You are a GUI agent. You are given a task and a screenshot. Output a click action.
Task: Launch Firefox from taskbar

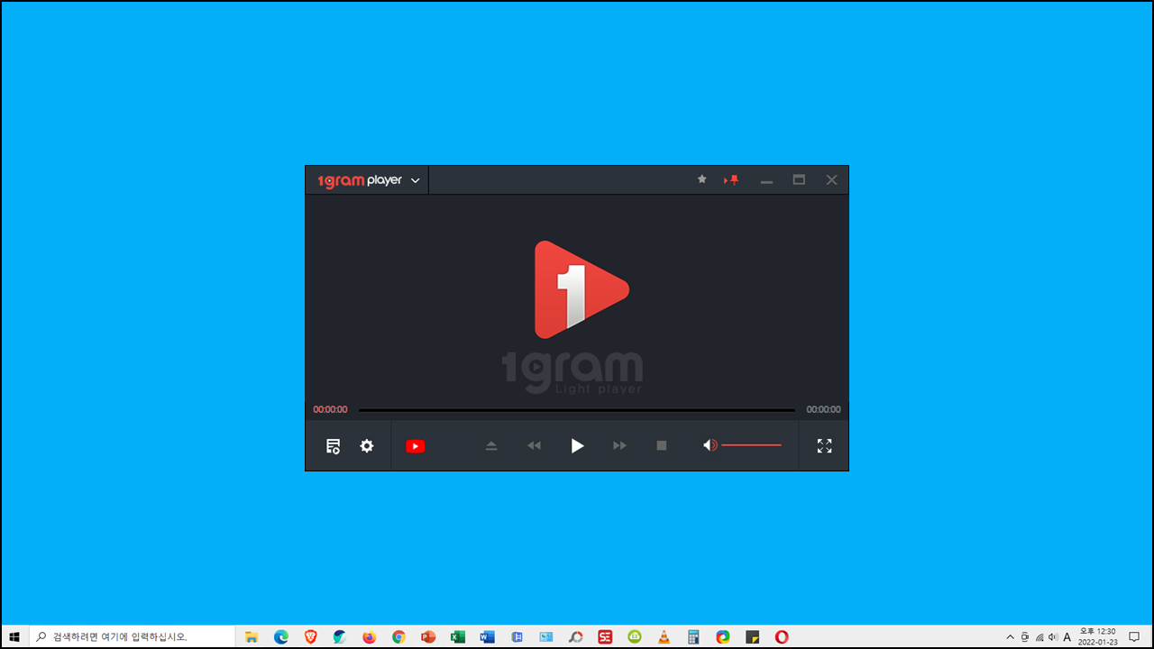[369, 636]
